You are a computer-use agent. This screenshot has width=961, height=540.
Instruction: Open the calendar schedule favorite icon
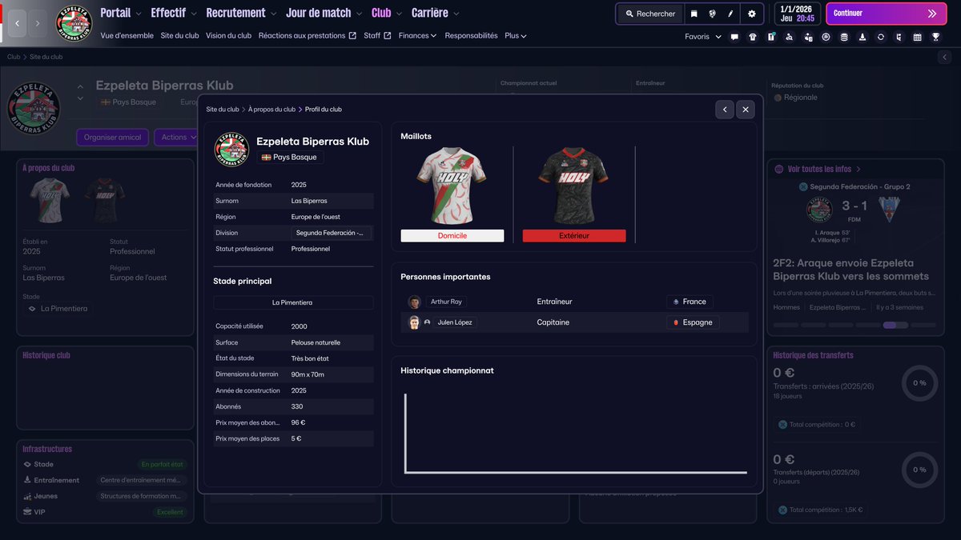[x=917, y=37]
